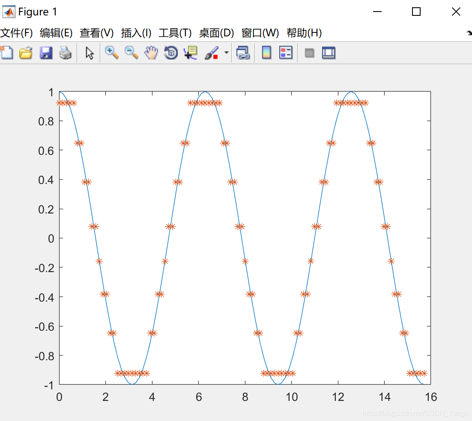The width and height of the screenshot is (472, 421).
Task: Activate the Zoom Out magnifier tool
Action: tap(131, 53)
